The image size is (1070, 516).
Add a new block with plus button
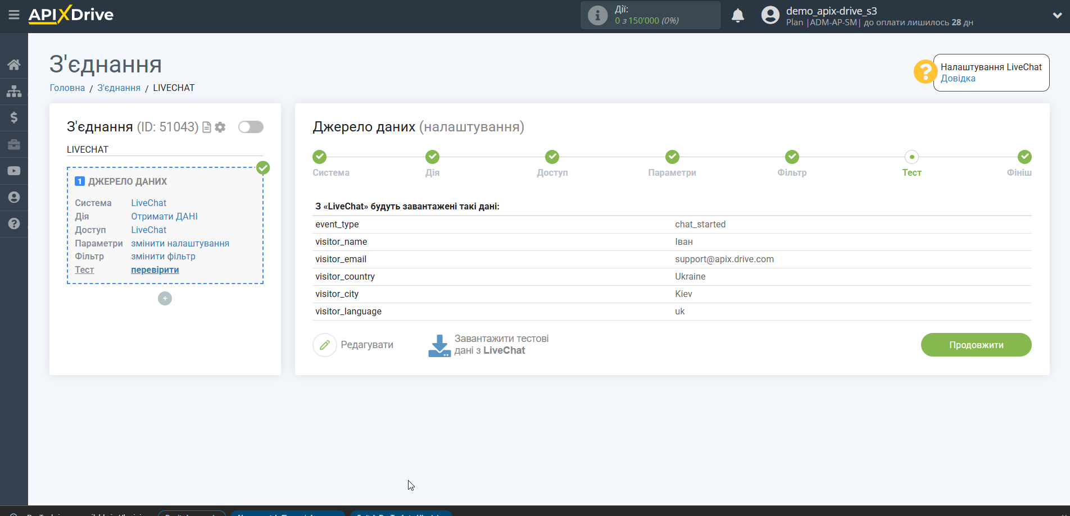(x=165, y=299)
